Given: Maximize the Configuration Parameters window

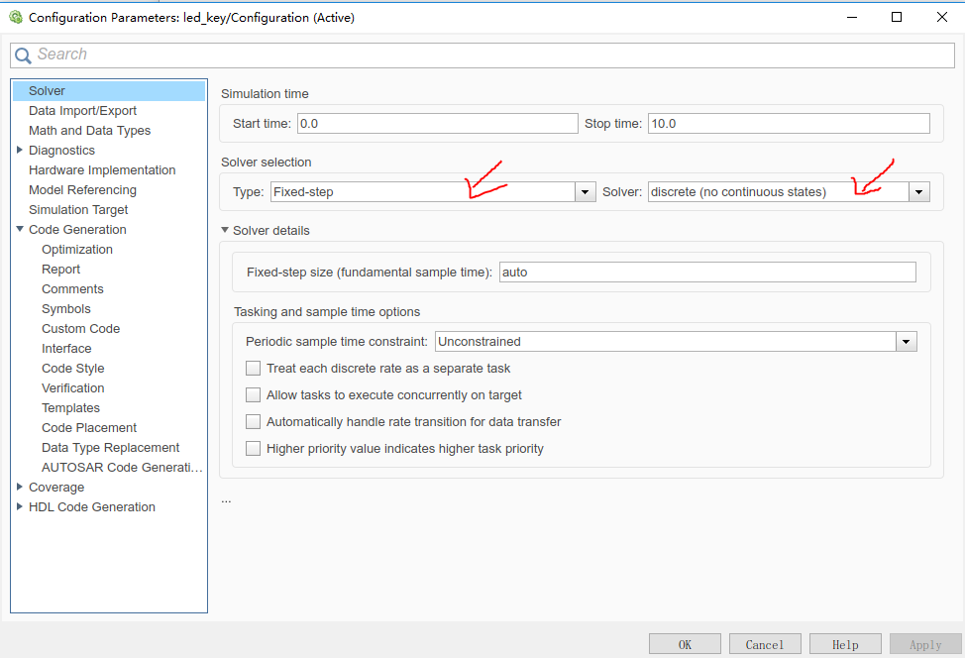Looking at the screenshot, I should click(897, 17).
